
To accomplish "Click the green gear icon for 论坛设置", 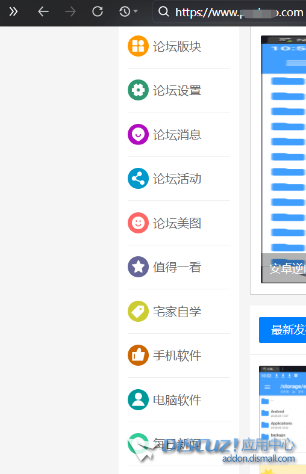I will click(x=138, y=90).
